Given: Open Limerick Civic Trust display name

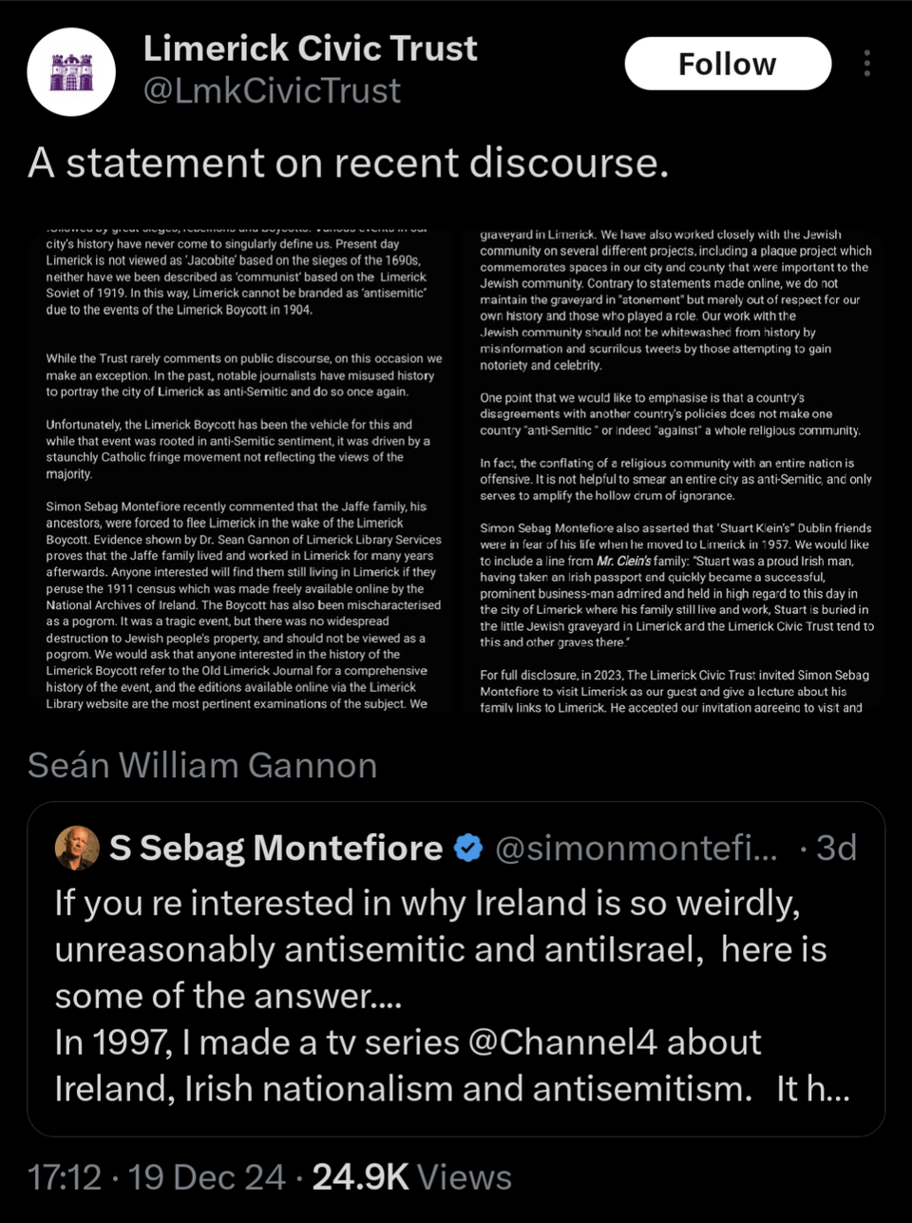Looking at the screenshot, I should 310,48.
